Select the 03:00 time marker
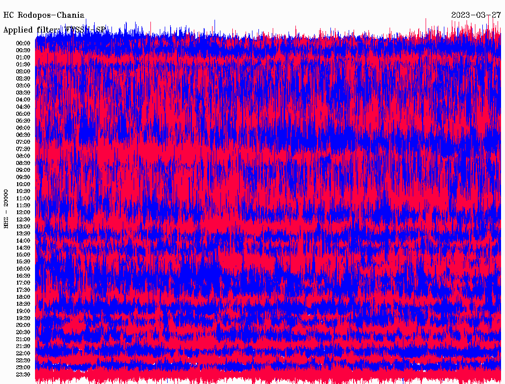 [23, 86]
